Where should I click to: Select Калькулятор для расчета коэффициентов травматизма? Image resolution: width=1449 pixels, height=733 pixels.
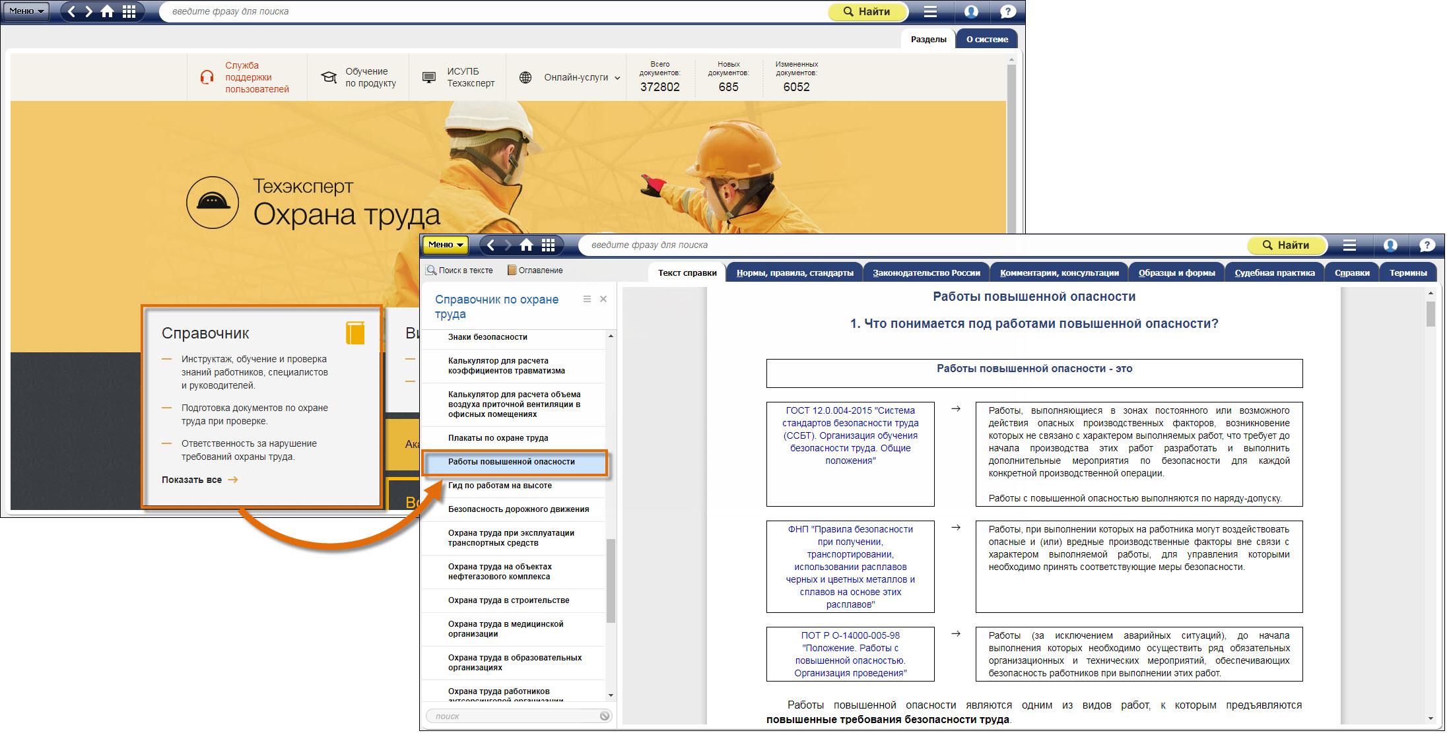[514, 366]
